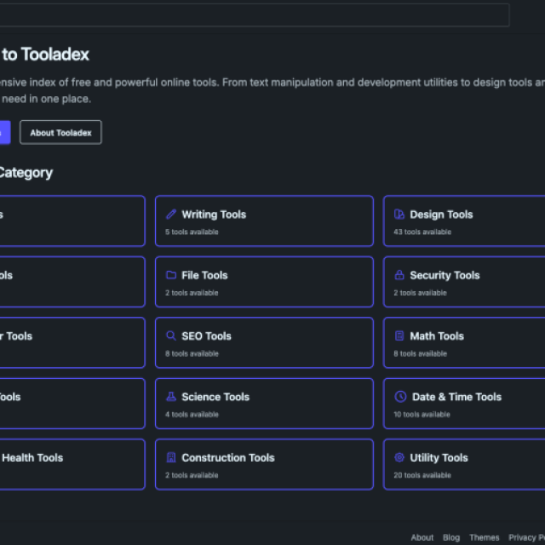
Task: Click the magnifier icon on SEO Tools
Action: coord(171,336)
